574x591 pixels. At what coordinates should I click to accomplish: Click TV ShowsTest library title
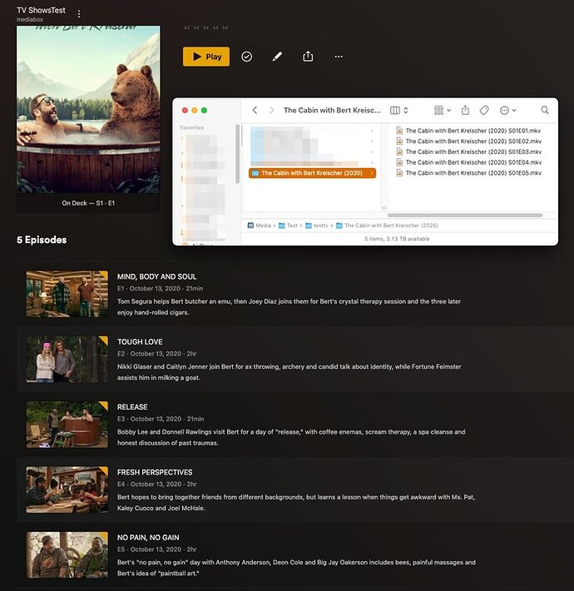[41, 10]
